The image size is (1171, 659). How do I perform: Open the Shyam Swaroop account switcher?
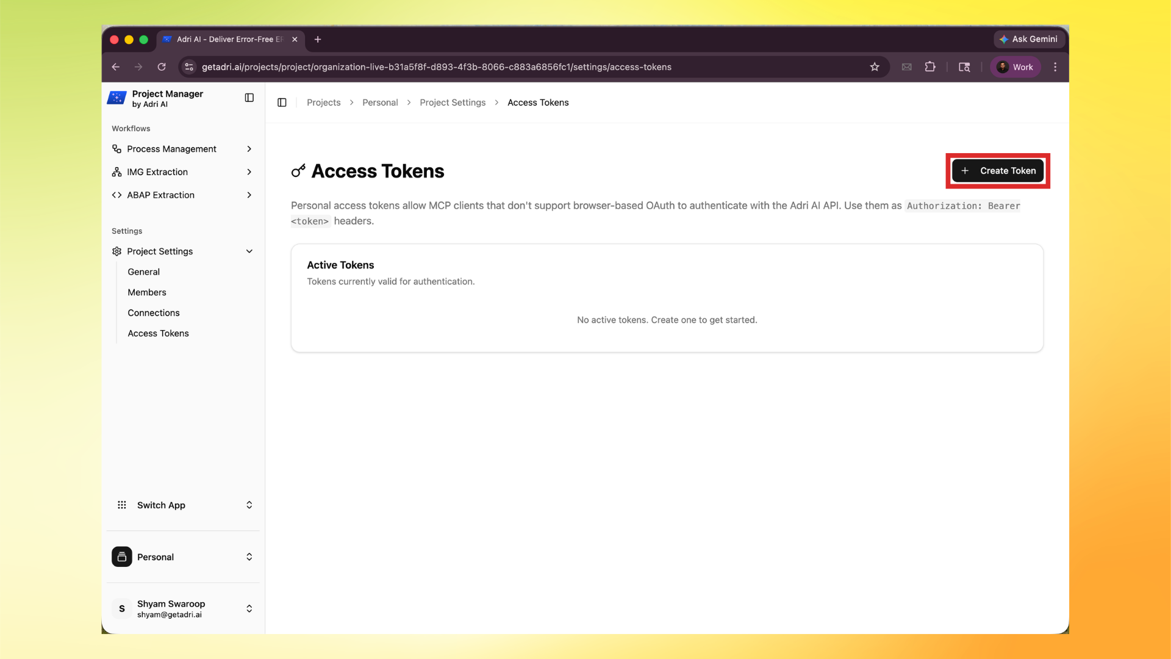tap(248, 608)
